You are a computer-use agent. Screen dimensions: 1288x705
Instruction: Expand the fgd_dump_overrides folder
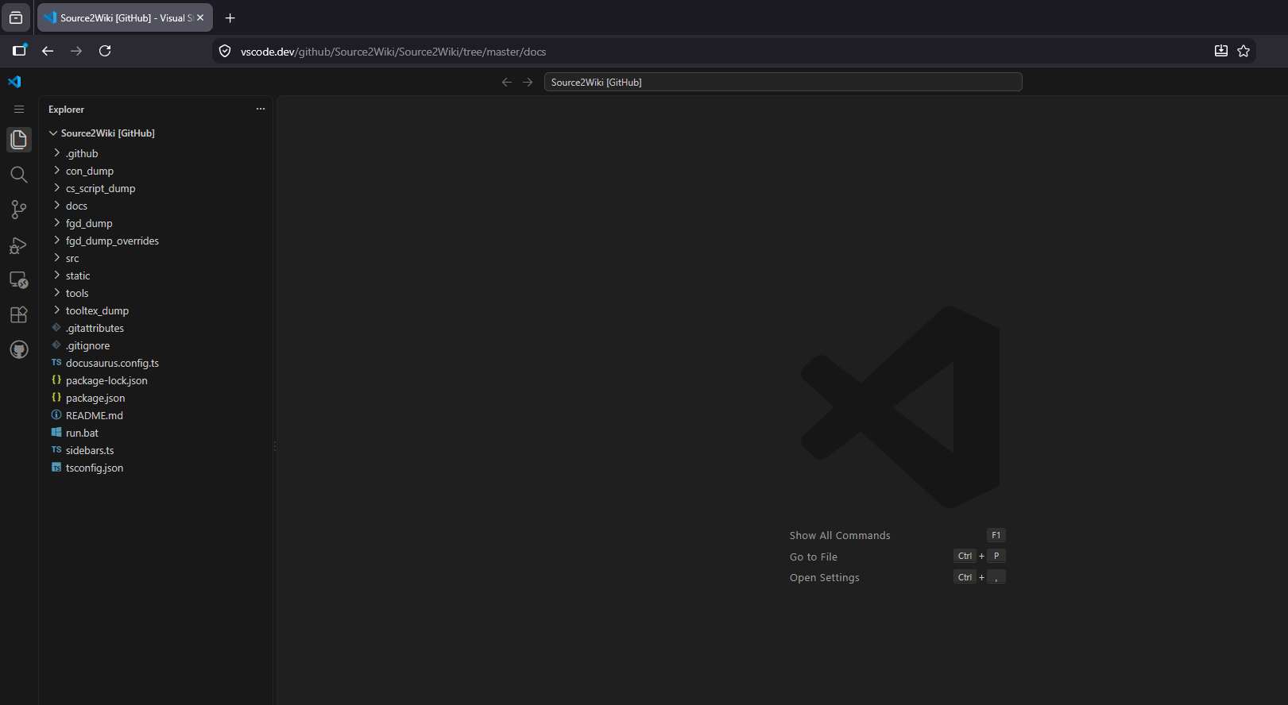(x=156, y=241)
